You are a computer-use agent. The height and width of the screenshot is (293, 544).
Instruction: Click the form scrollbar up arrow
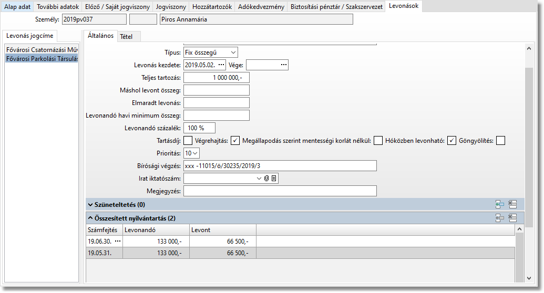[x=529, y=48]
